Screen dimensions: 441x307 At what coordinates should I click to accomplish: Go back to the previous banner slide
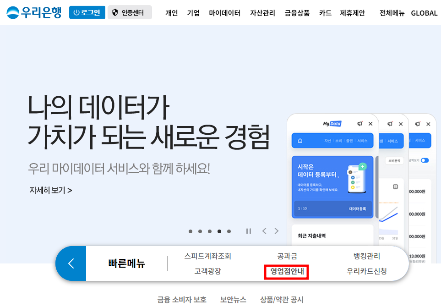tap(264, 231)
